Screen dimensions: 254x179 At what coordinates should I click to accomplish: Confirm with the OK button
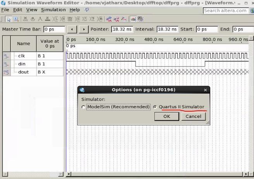pos(166,116)
